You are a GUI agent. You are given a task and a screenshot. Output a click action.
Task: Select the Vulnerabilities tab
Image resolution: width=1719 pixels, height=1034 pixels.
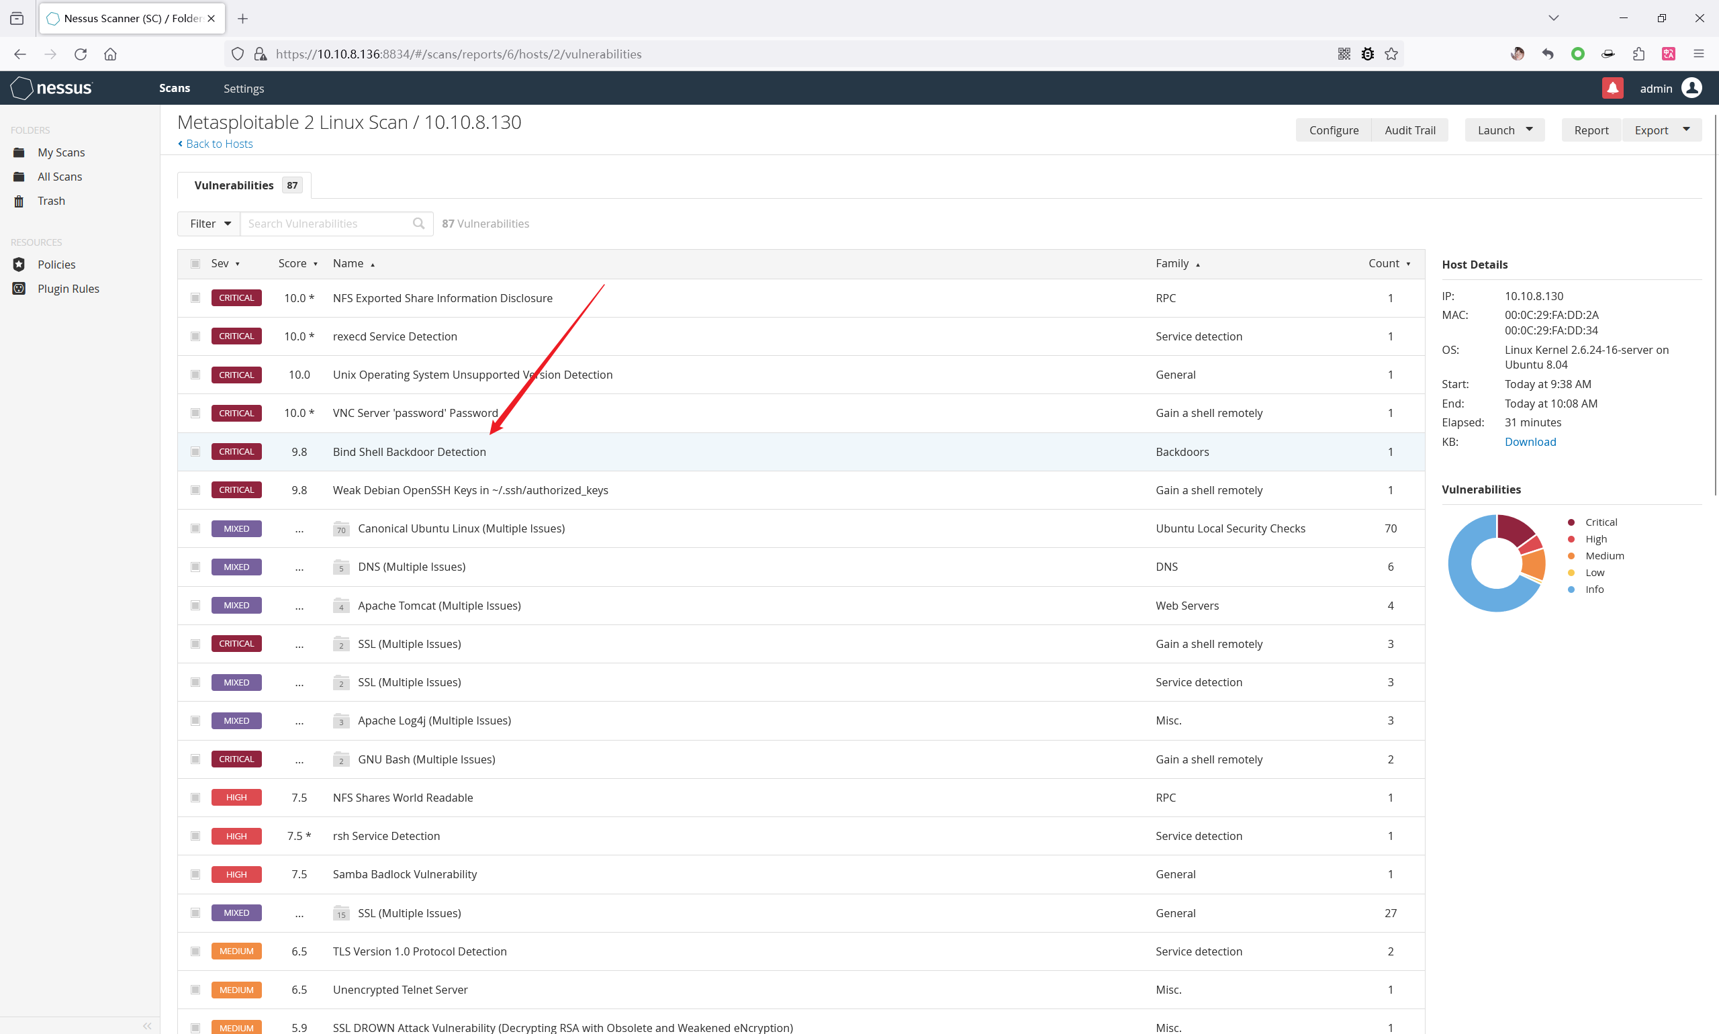point(244,185)
